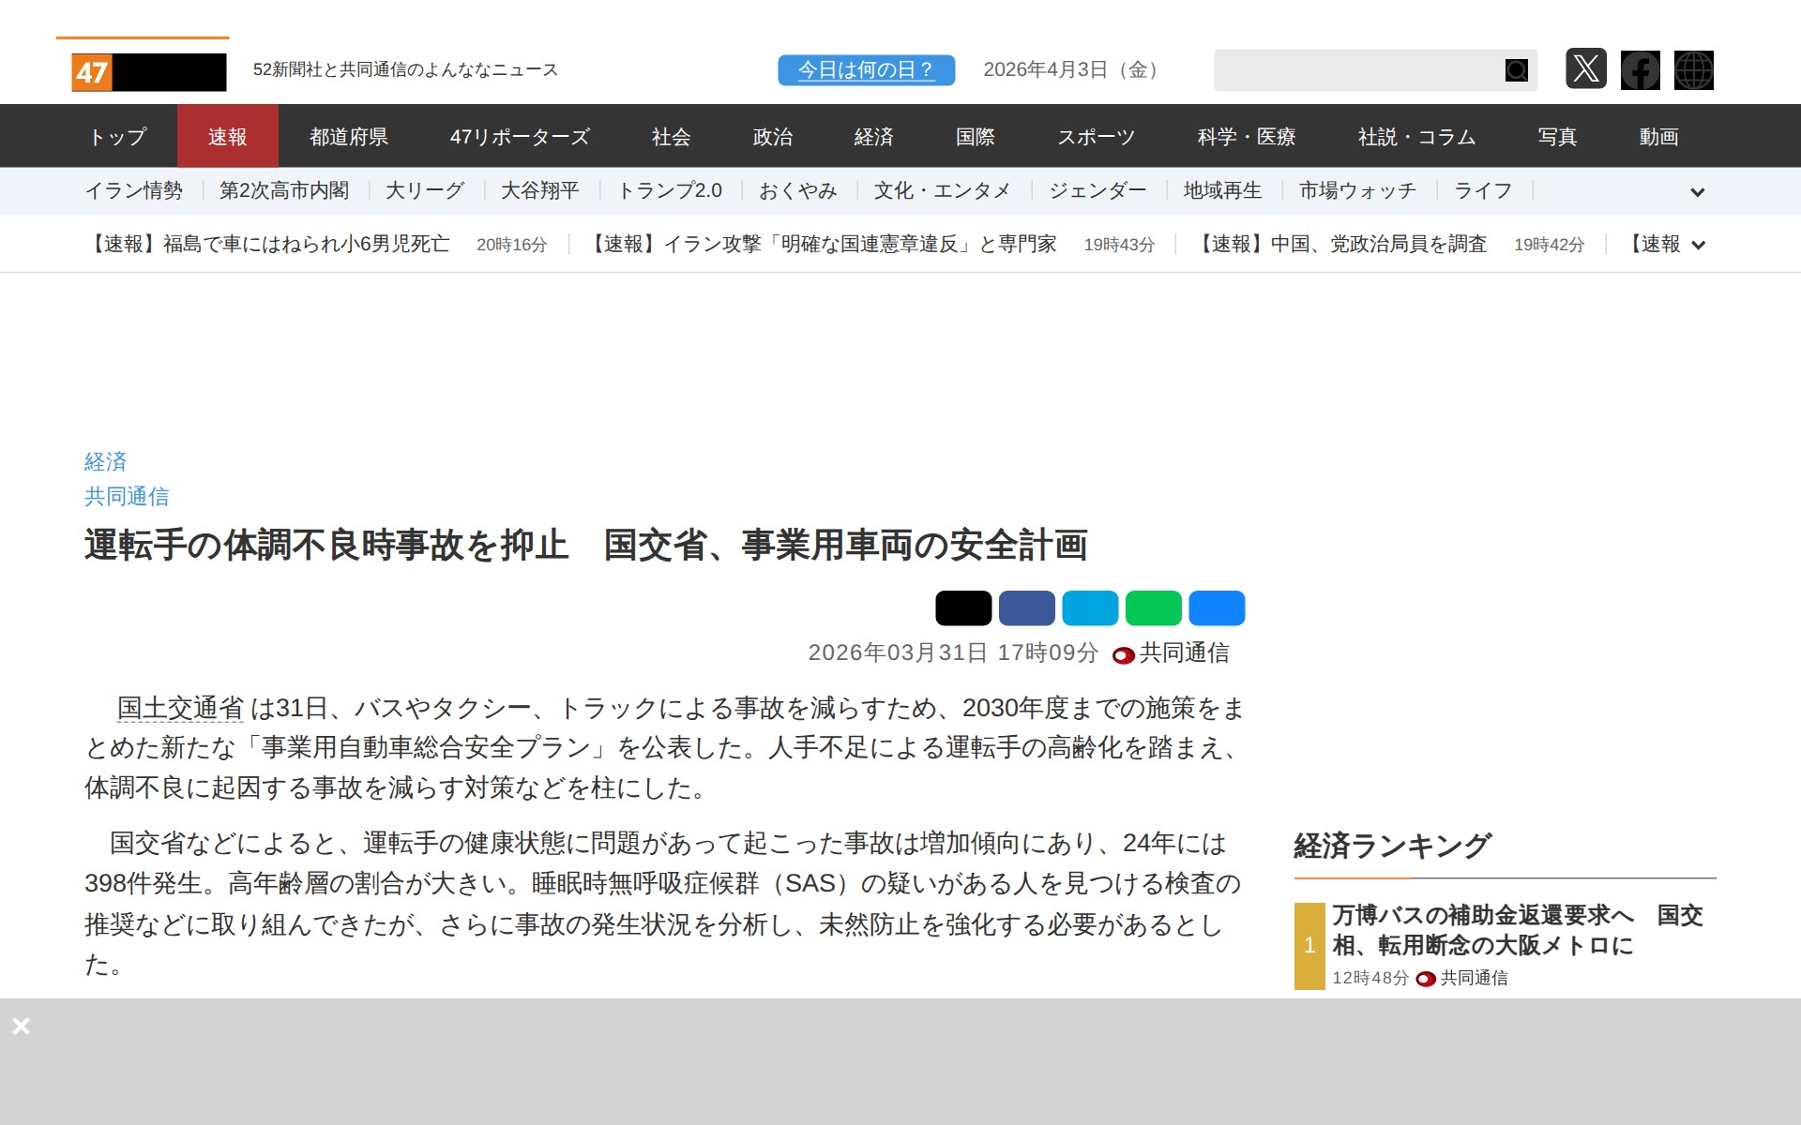
Task: Click the 大谷翔平 topic link
Action: (539, 191)
